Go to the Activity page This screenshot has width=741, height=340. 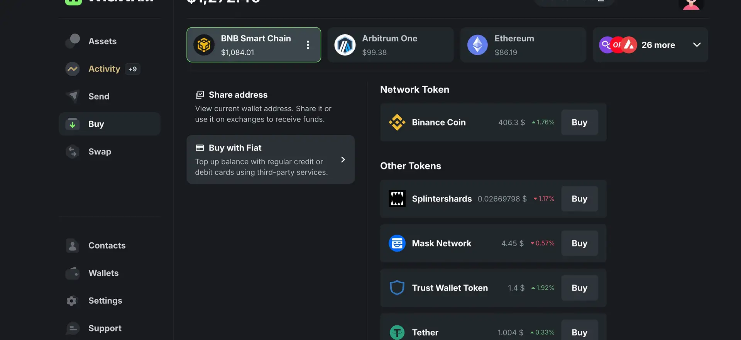pyautogui.click(x=104, y=69)
